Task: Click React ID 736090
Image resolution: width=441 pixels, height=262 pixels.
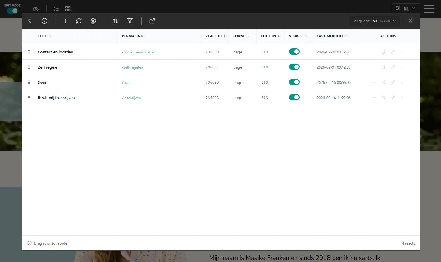Action: tap(212, 82)
